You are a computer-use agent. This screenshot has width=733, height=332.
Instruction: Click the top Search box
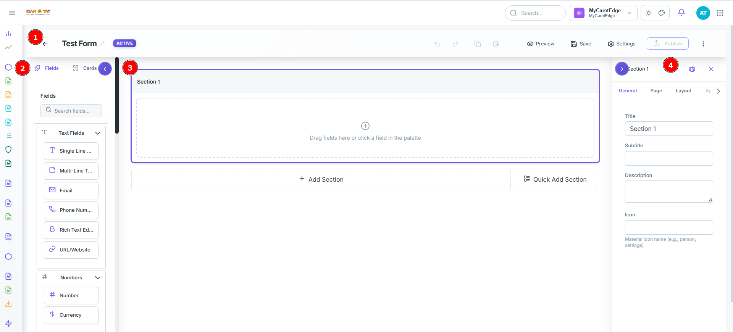(535, 13)
